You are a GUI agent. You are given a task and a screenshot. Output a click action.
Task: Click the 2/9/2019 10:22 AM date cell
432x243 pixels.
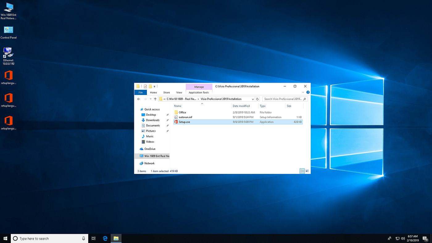(x=244, y=112)
